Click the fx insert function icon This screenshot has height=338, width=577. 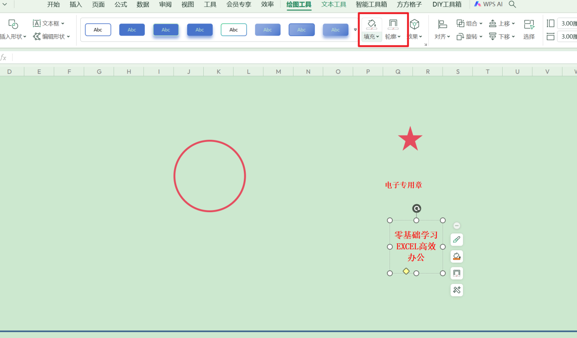point(4,58)
